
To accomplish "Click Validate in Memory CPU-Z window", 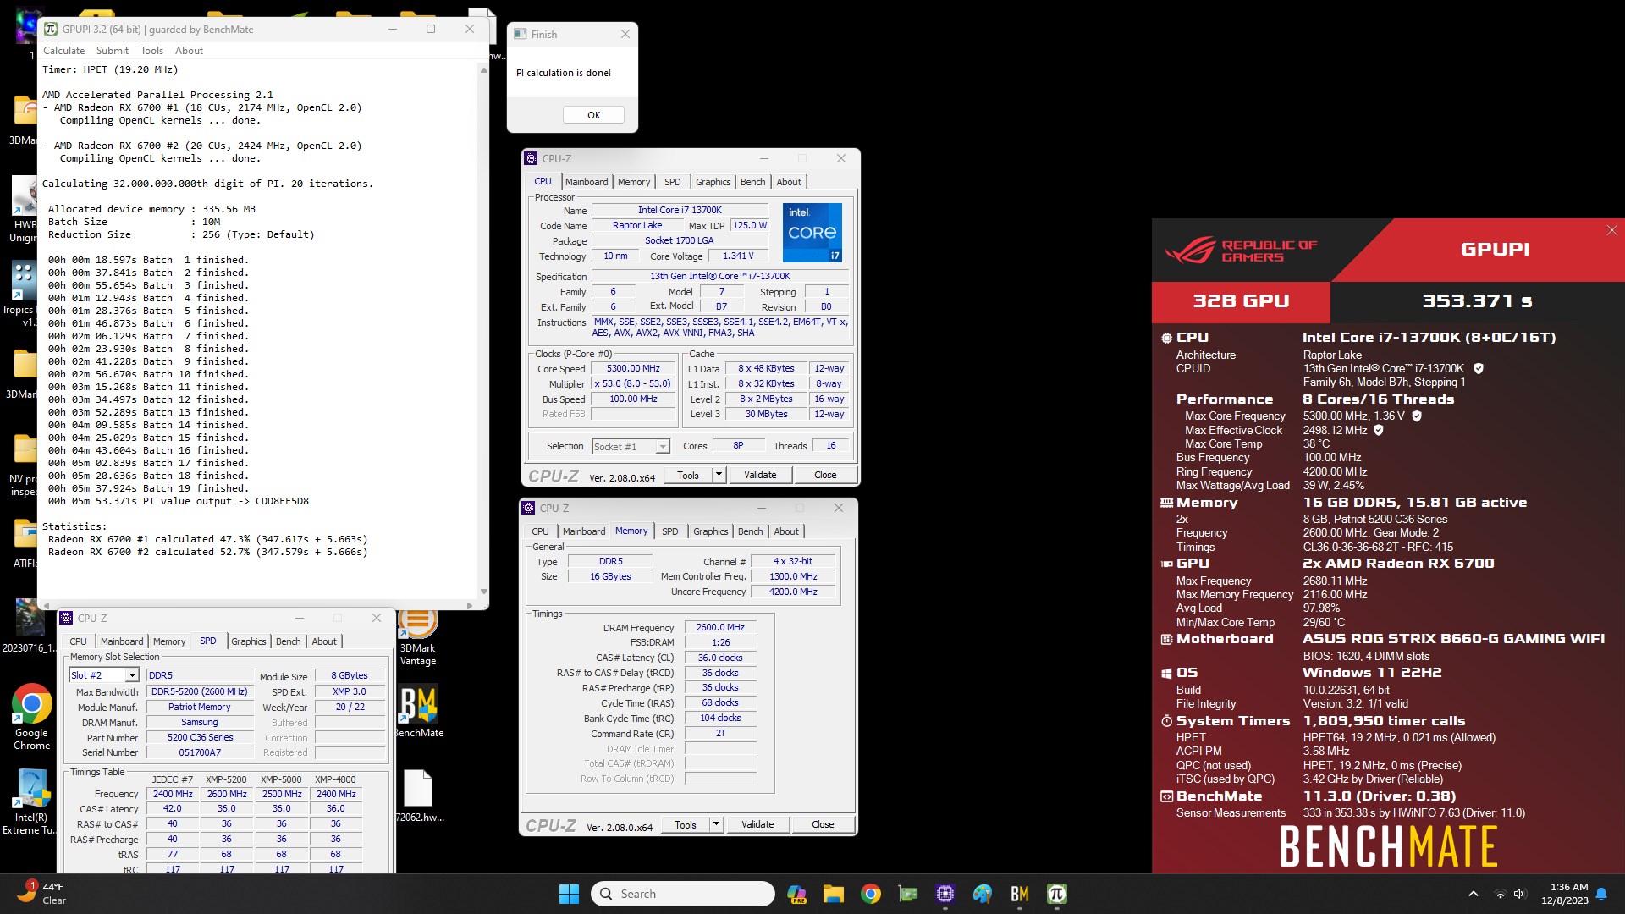I will coord(757,824).
